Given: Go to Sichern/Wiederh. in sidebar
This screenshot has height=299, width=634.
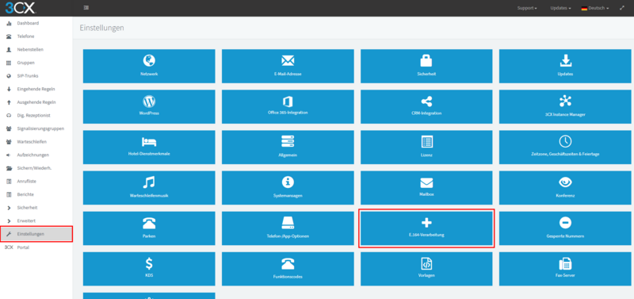Looking at the screenshot, I should coord(36,168).
